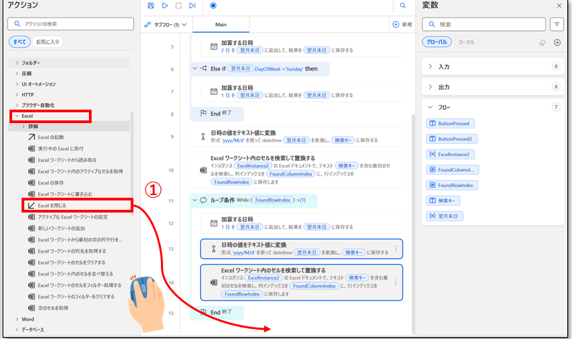Select the Main subflow tab
The width and height of the screenshot is (572, 339).
221,25
